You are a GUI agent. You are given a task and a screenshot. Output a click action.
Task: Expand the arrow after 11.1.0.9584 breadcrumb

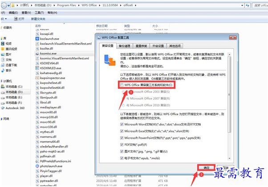pos(121,5)
